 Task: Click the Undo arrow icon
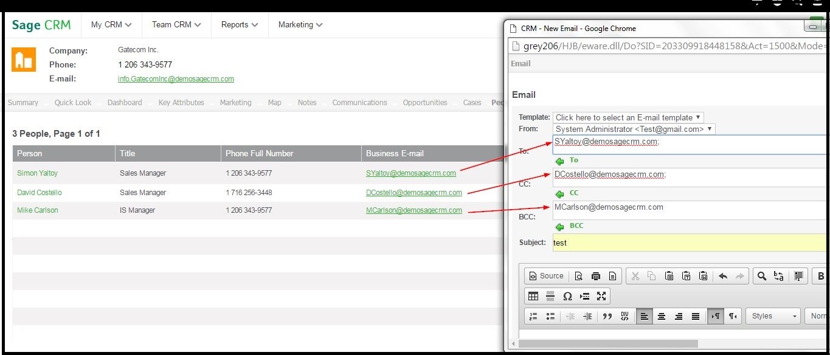click(723, 276)
